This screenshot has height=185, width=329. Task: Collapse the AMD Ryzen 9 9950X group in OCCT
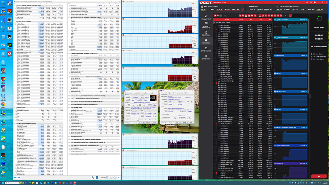tap(214, 23)
